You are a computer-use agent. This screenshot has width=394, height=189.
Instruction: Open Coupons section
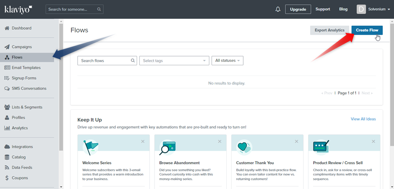tap(20, 178)
